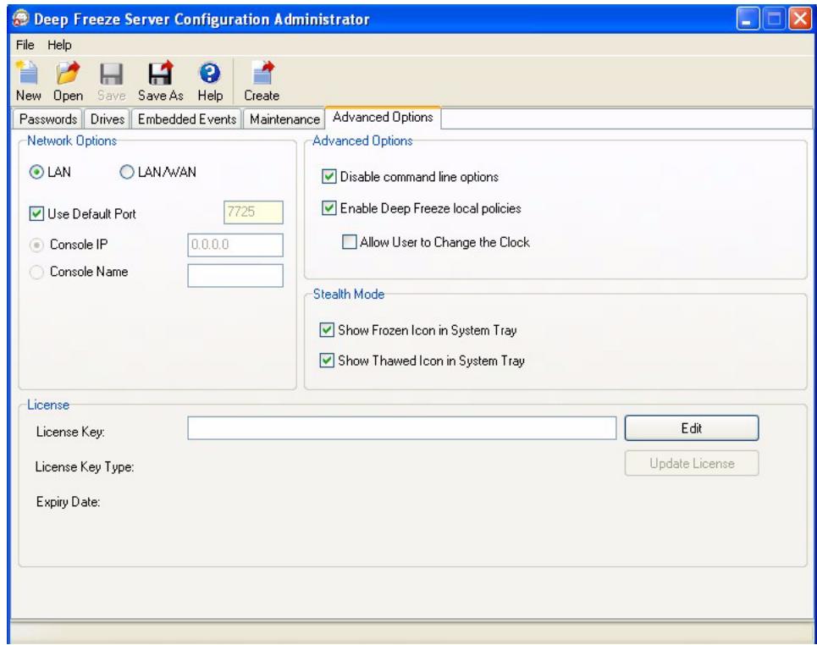Viewport: 817px width, 645px height.
Task: Click the Update License button
Action: pyautogui.click(x=692, y=463)
